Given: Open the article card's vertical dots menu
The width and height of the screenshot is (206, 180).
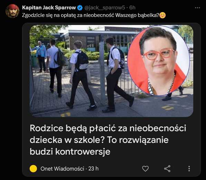Looking at the screenshot, I should point(189,169).
